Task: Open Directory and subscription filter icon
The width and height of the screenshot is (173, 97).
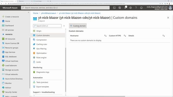Action: pos(120,8)
